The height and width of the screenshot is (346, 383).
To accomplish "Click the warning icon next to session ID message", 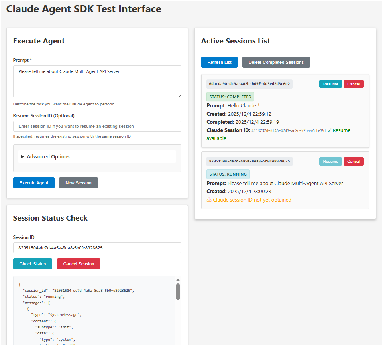I will coord(209,200).
